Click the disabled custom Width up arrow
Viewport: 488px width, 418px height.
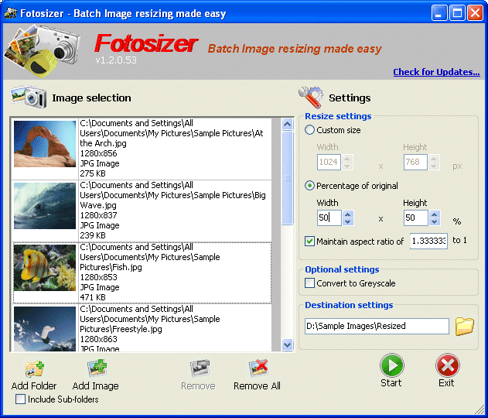point(348,159)
